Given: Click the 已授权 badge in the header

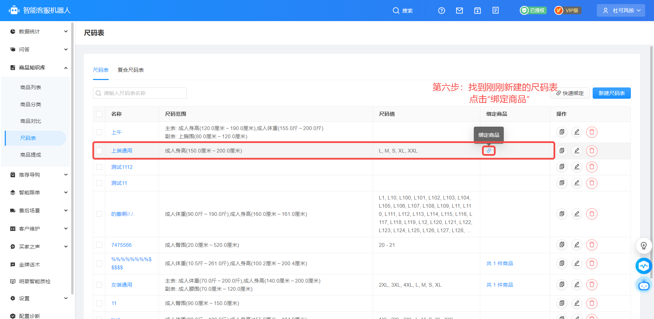Looking at the screenshot, I should (x=533, y=11).
